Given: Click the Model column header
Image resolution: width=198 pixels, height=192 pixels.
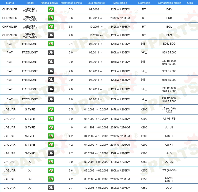Looking at the screenshot, I should [x=30, y=3].
